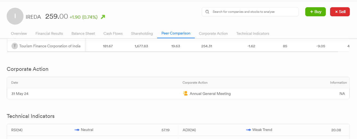Click the +1.90 (0.74%) price change
357x139 pixels.
[84, 17]
